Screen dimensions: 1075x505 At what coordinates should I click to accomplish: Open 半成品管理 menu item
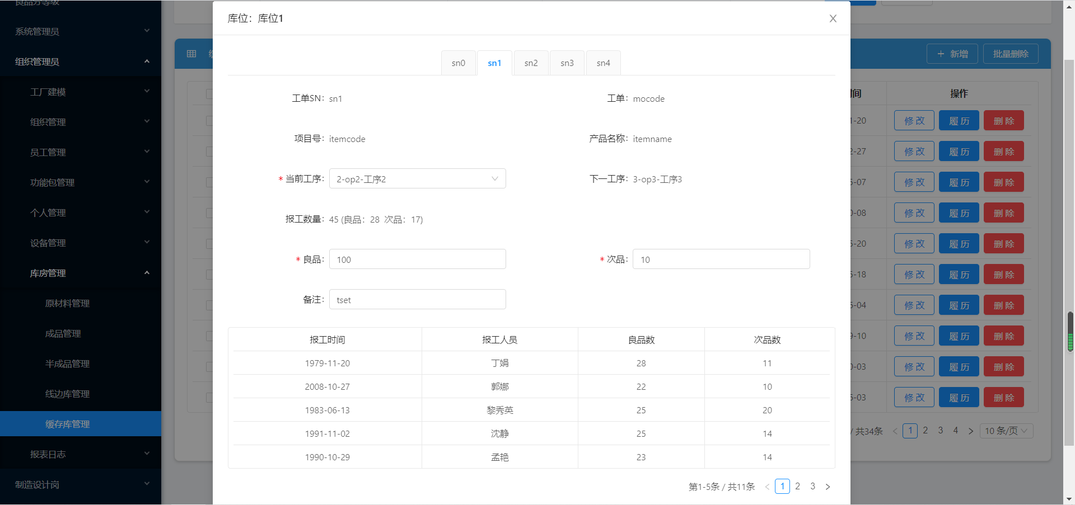click(81, 364)
